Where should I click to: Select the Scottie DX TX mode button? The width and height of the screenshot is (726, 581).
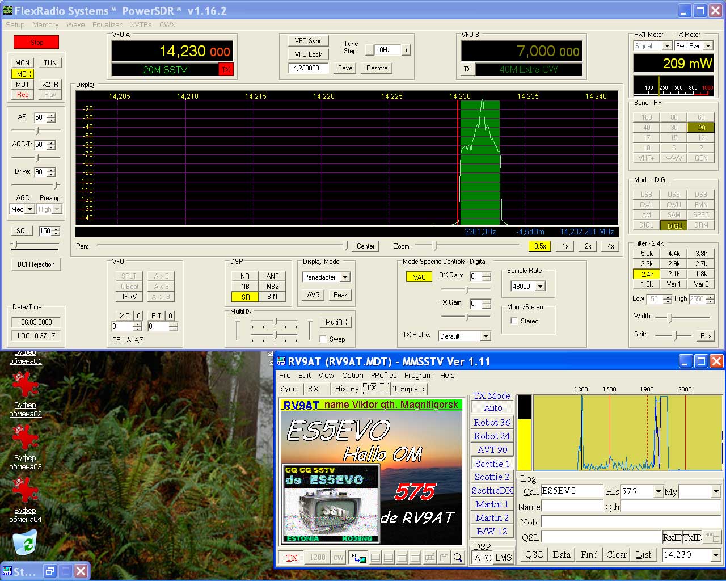[x=492, y=491]
